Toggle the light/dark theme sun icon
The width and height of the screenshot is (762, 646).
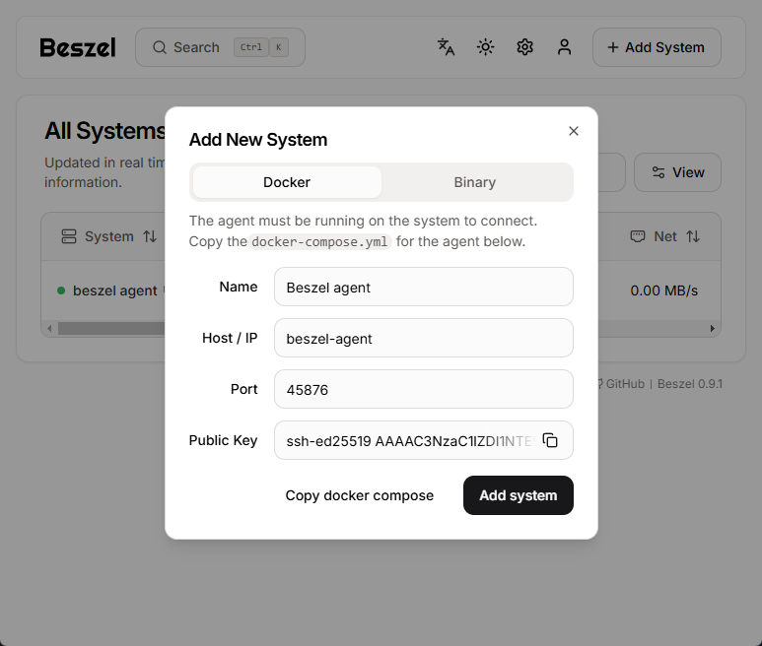(485, 47)
